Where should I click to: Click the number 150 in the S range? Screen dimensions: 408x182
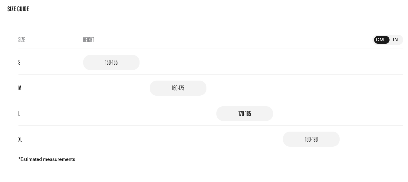tap(108, 62)
